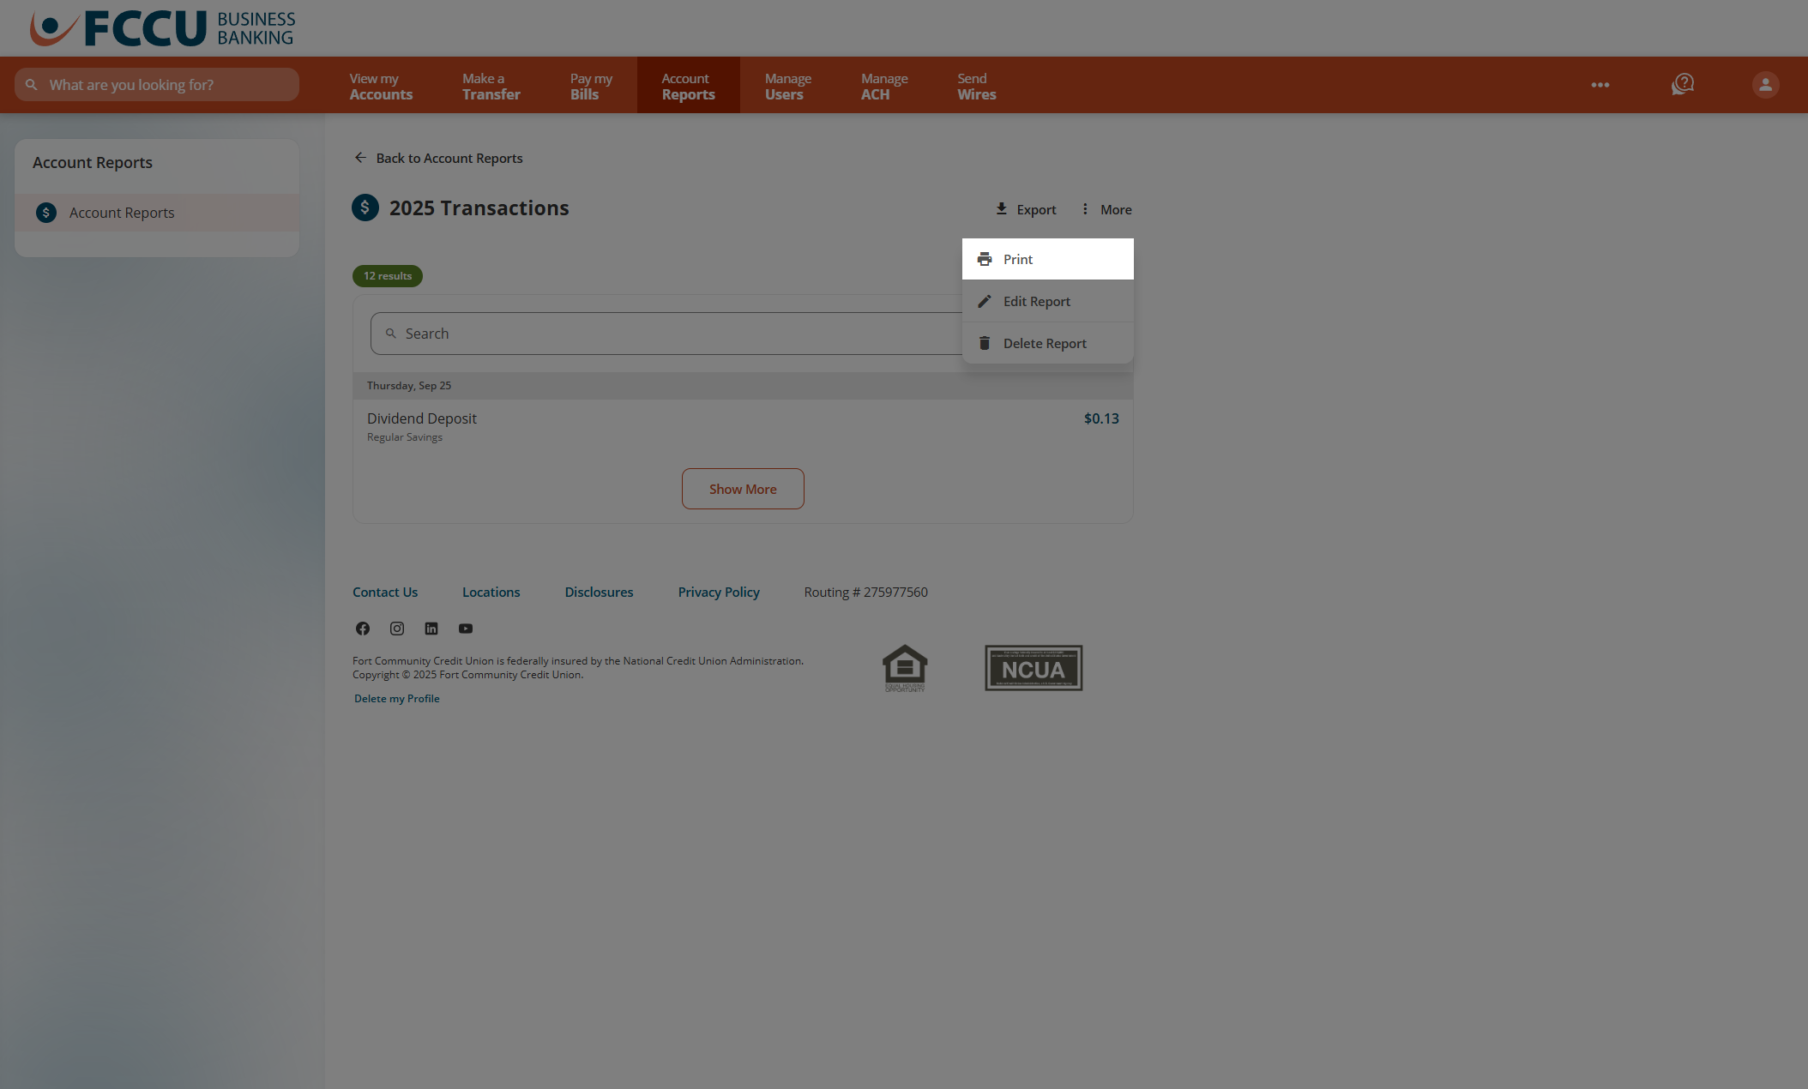
Task: Open the Privacy Policy link
Action: (718, 592)
